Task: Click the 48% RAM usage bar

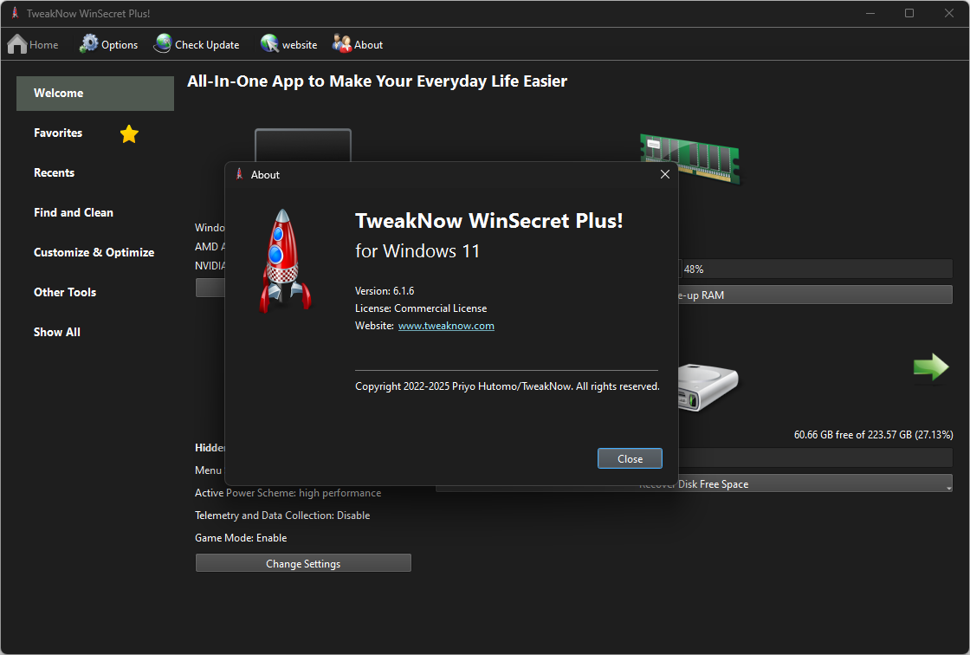Action: [x=815, y=269]
